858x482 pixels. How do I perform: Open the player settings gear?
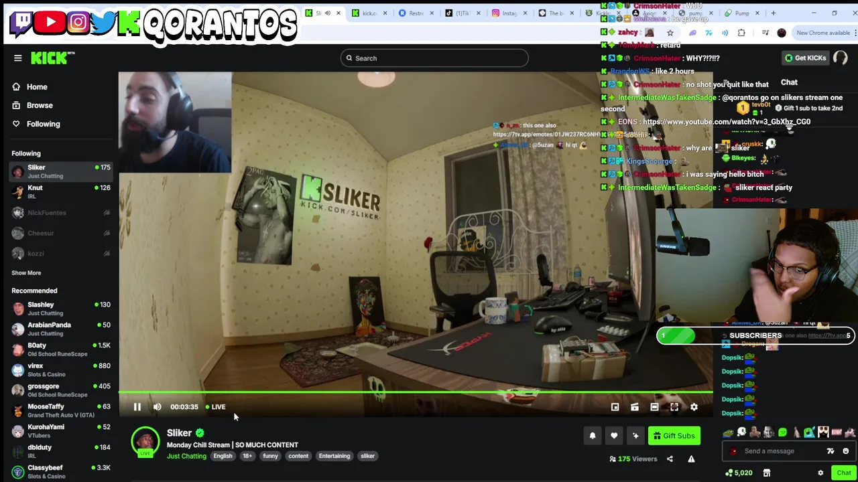(694, 407)
